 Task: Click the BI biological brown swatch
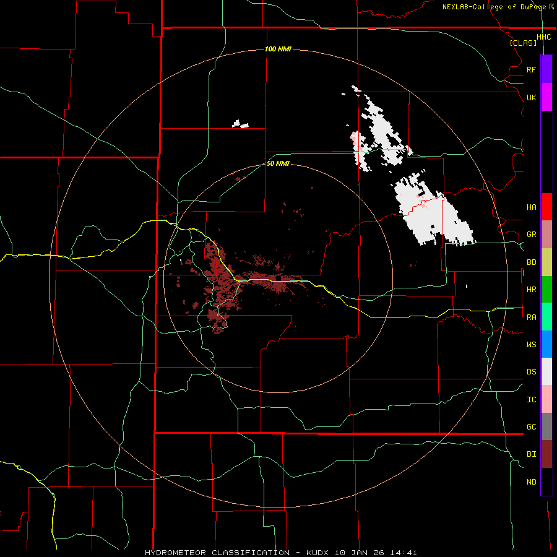pyautogui.click(x=546, y=454)
